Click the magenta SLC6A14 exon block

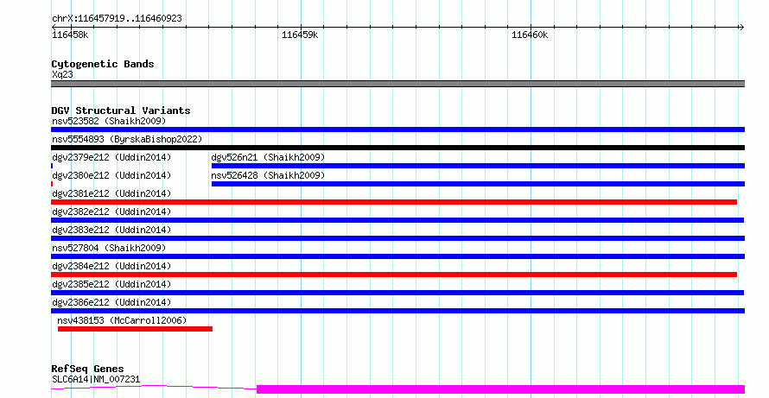(501, 389)
